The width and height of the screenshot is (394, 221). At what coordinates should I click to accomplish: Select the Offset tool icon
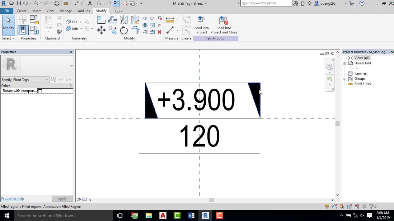click(x=112, y=20)
